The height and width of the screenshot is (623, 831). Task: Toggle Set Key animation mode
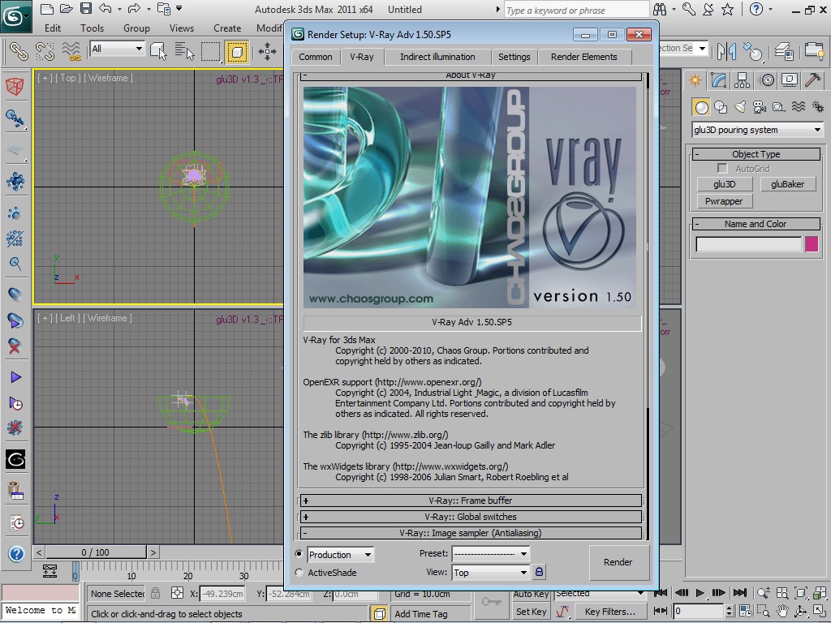pos(531,612)
